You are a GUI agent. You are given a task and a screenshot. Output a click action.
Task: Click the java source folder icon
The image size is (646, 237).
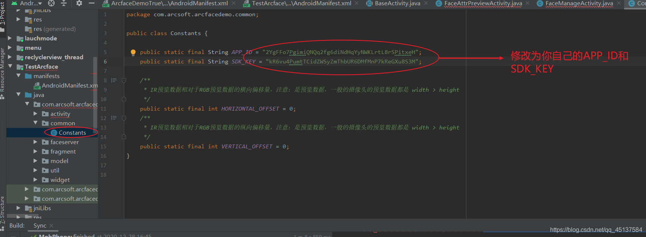[28, 95]
